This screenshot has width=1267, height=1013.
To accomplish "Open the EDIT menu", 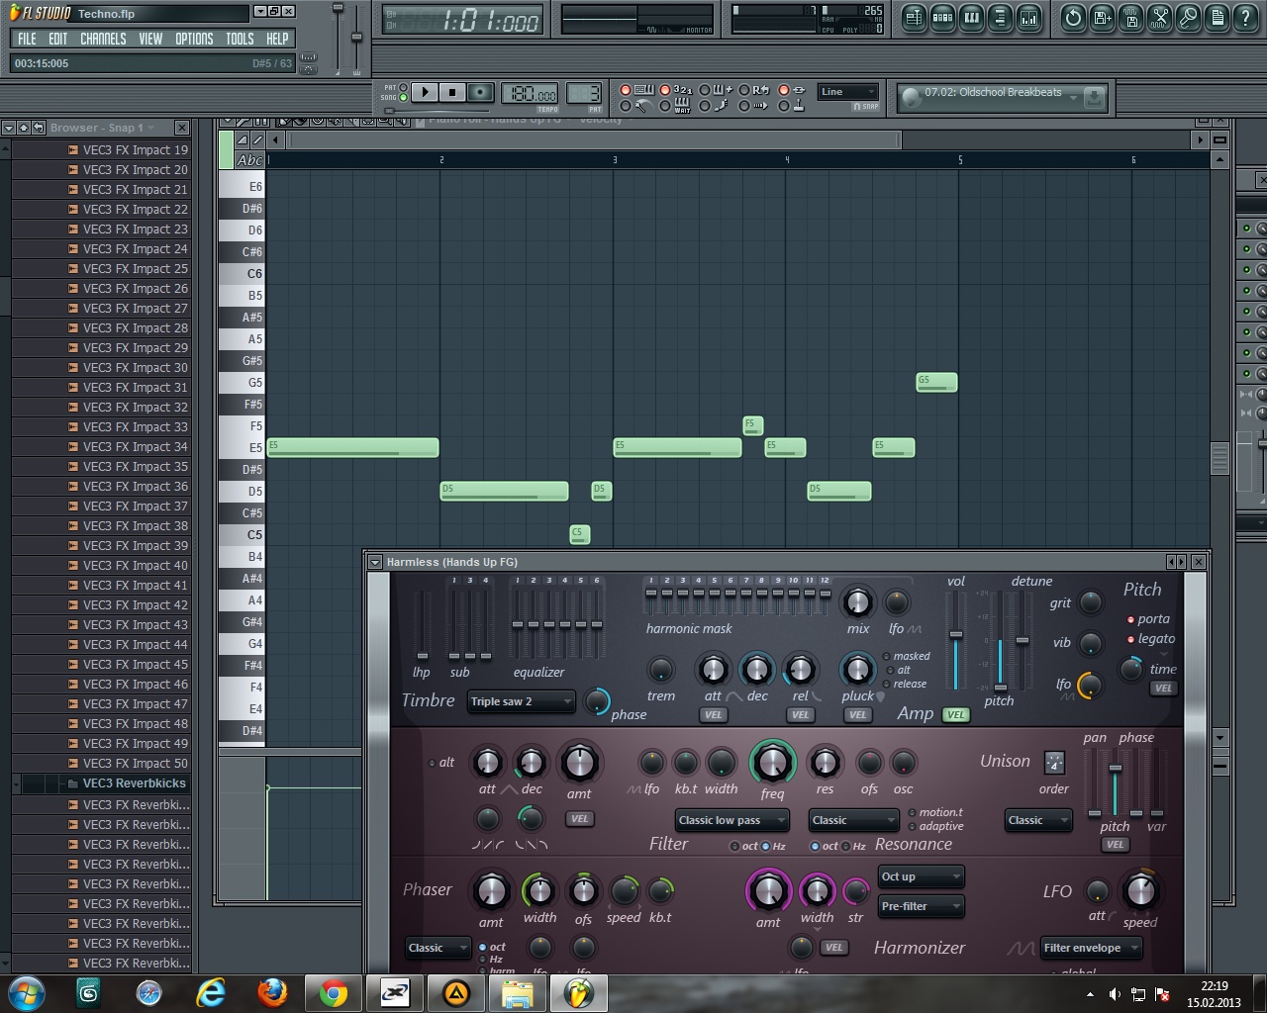I will coord(58,39).
